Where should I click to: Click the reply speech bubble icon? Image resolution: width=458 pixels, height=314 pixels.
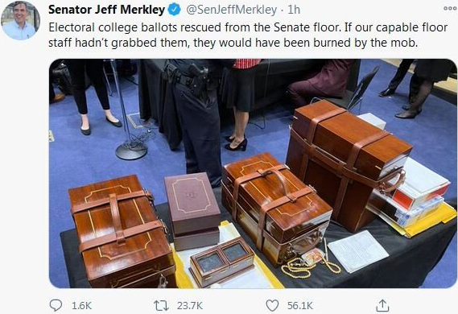[x=56, y=305]
